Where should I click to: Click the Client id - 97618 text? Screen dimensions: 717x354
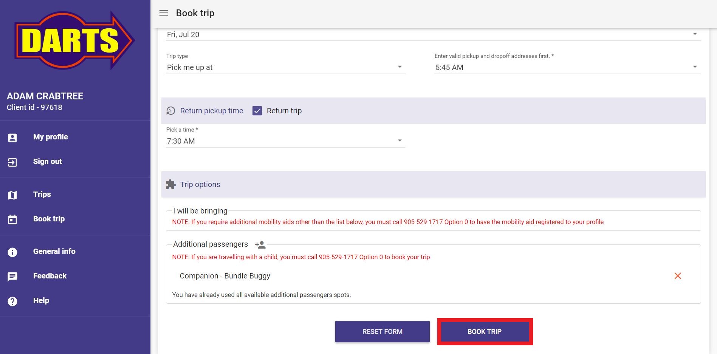click(x=34, y=107)
